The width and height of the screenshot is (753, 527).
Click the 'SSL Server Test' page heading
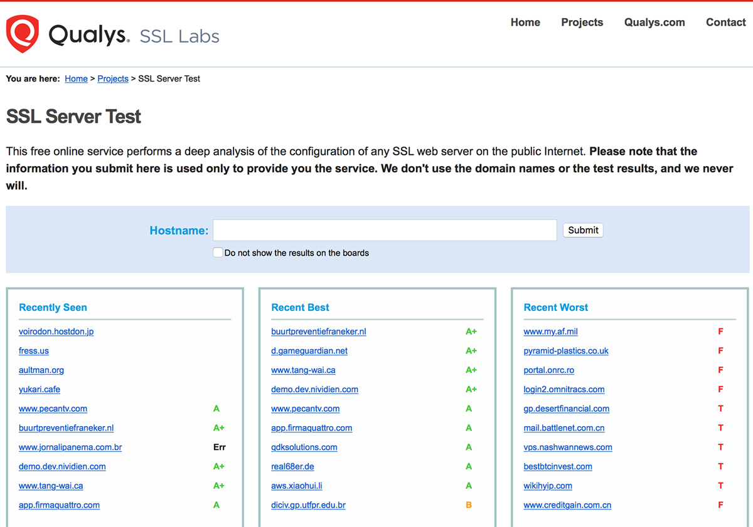pos(73,117)
